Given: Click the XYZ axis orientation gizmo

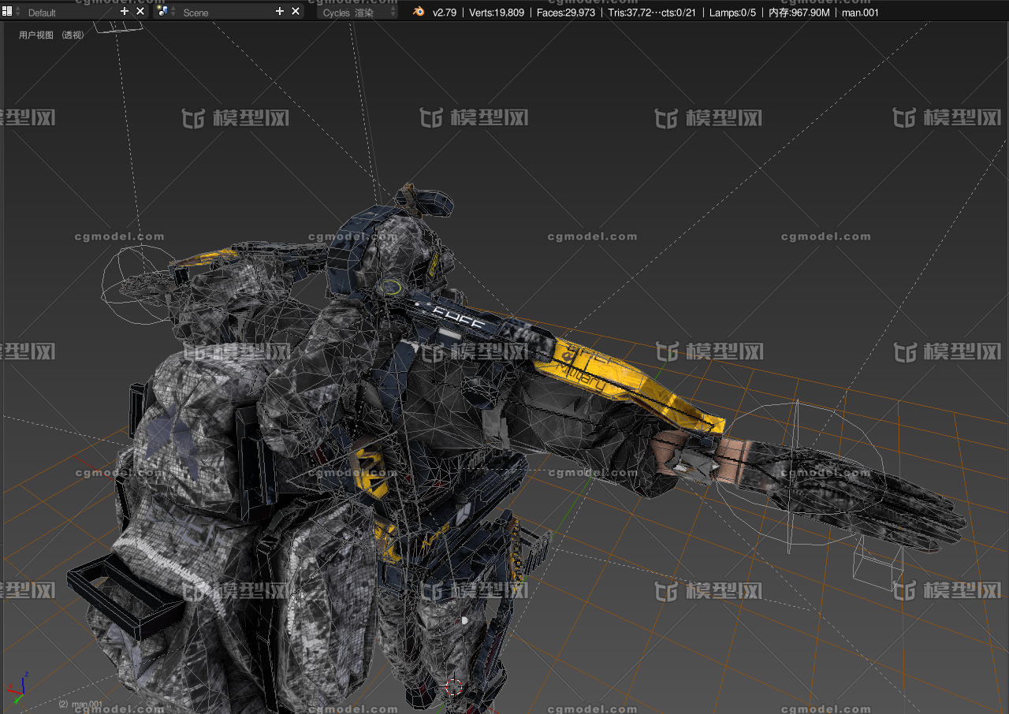Looking at the screenshot, I should [19, 688].
